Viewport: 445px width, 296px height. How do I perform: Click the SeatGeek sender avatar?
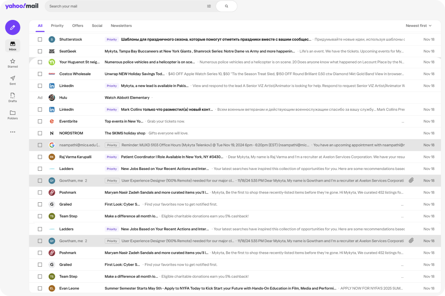click(52, 51)
